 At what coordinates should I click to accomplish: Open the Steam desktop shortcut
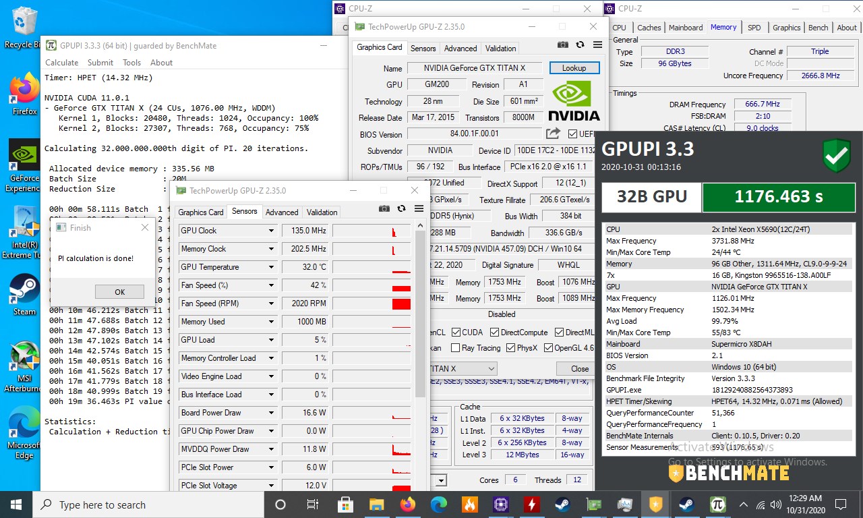pyautogui.click(x=24, y=295)
